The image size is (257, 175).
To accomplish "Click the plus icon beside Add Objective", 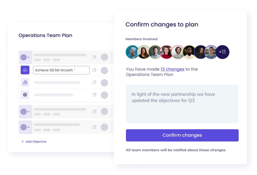I will [22, 141].
